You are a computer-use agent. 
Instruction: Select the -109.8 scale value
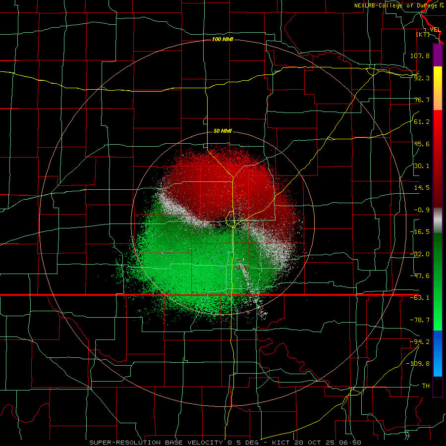coord(418,364)
